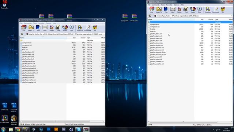This screenshot has height=132, width=234.
Task: Click the SFX icon in minecraft.jar window
Action: 223,10
